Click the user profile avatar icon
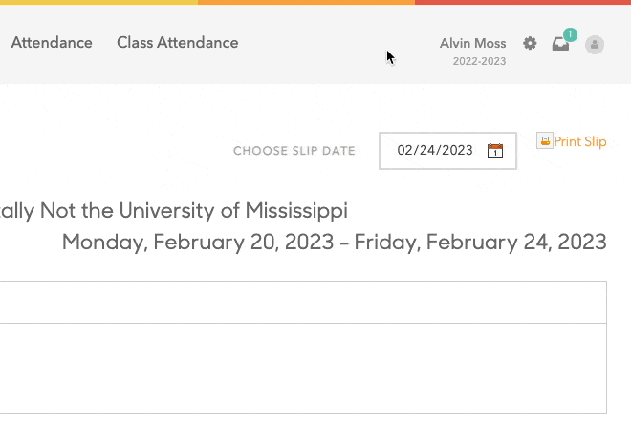 595,44
